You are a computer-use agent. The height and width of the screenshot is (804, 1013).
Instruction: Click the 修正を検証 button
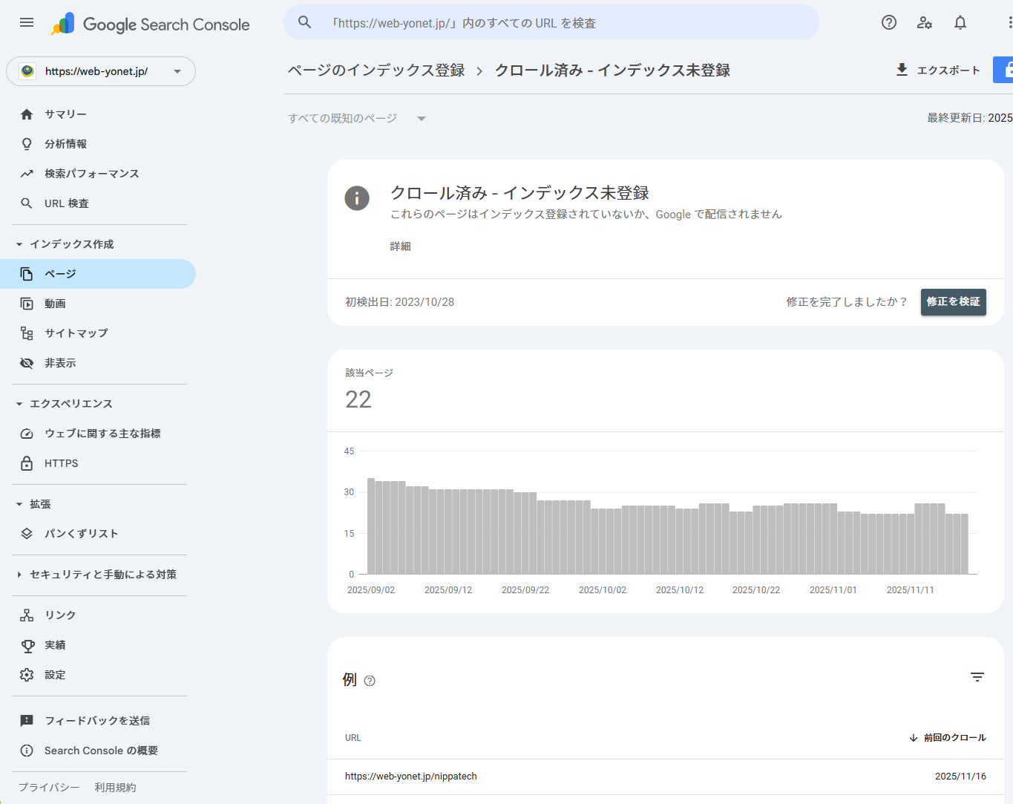click(x=953, y=302)
